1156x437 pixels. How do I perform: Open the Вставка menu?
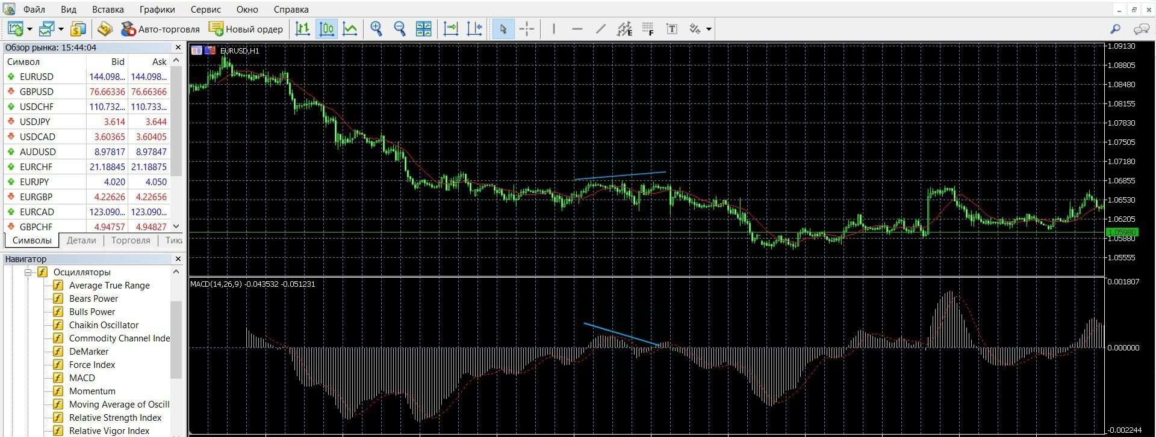(x=108, y=10)
